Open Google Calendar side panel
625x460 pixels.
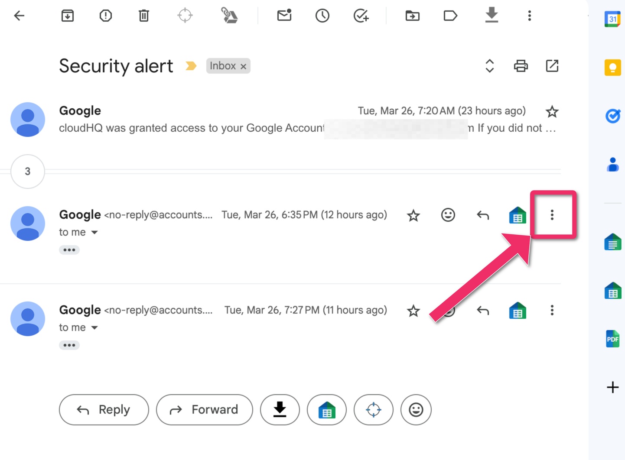613,19
